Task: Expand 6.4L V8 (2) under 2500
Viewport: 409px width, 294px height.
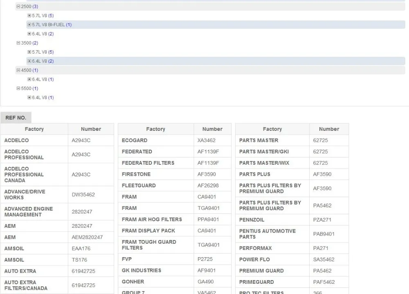Action: (29, 34)
